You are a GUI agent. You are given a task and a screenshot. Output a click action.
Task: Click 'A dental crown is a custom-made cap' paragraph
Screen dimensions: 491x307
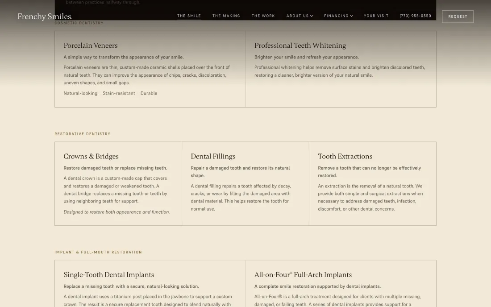[116, 190]
